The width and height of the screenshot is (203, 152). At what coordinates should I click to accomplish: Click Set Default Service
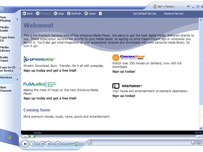point(145,14)
